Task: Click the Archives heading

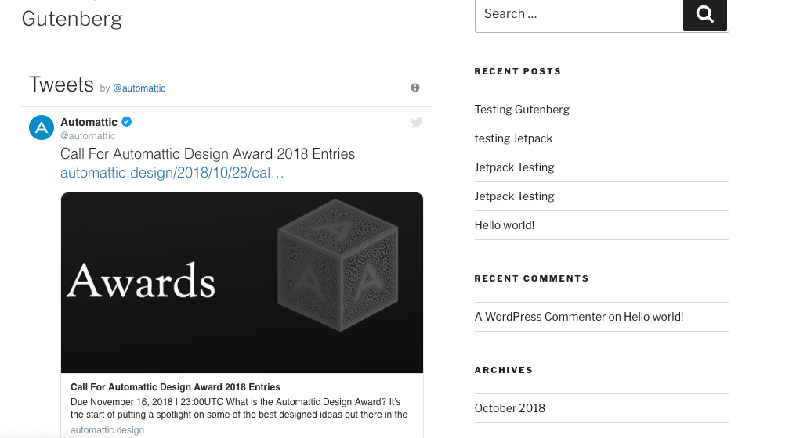Action: 503,370
